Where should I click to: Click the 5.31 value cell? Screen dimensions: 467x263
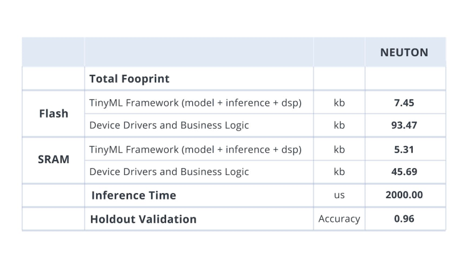click(x=404, y=149)
